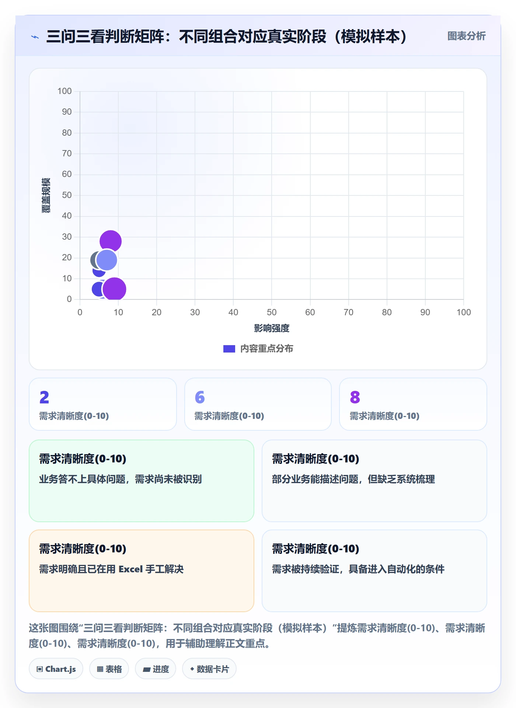516x708 pixels.
Task: Select the top purple bubble near 30
Action: (x=111, y=241)
